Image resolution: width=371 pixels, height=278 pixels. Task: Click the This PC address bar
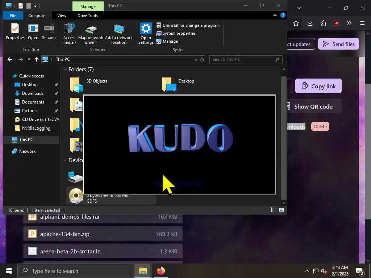123,59
